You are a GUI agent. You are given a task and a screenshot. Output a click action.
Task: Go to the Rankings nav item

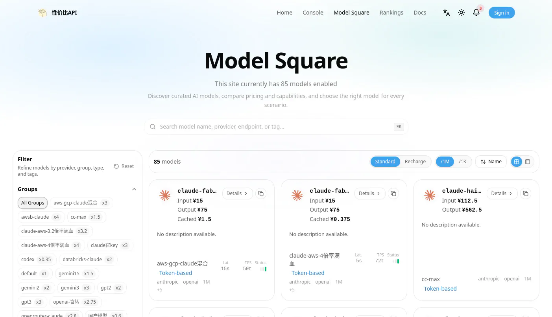tap(391, 13)
